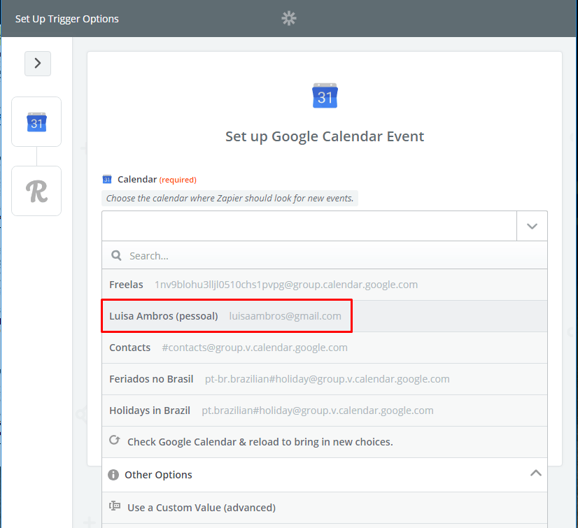578x528 pixels.
Task: Expand the left sidebar with the arrow button
Action: point(38,63)
